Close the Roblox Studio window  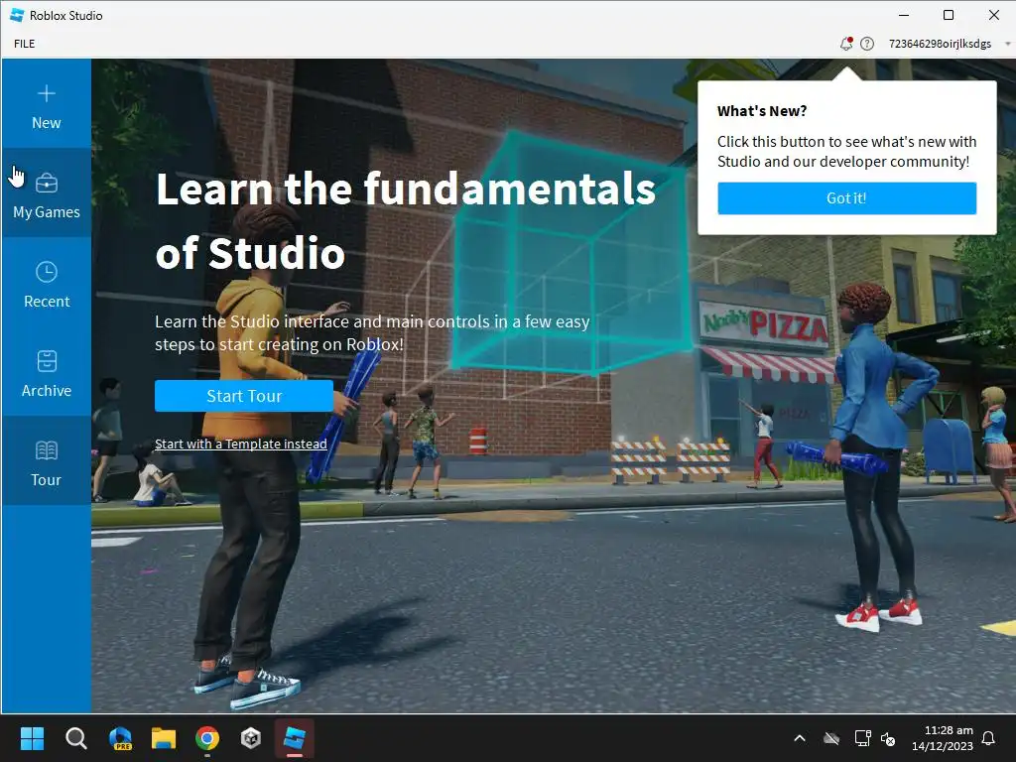click(x=993, y=15)
